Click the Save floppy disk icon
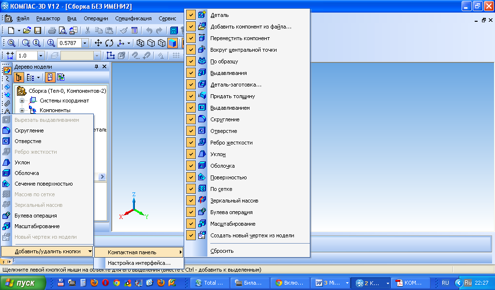 pos(38,30)
